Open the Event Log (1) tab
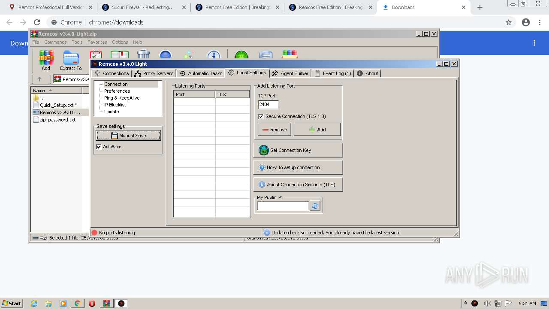Screen dimensions: 549x309 333,73
